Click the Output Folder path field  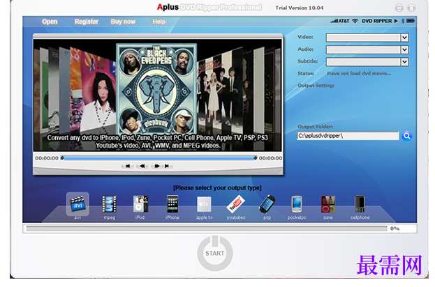coord(348,136)
